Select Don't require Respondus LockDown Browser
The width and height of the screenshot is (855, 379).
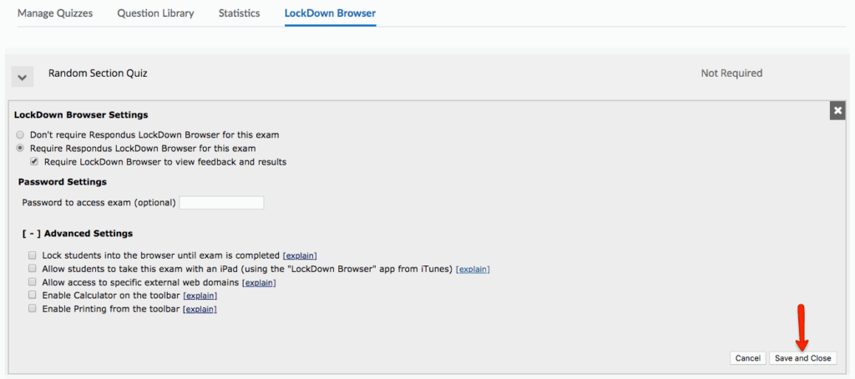20,134
